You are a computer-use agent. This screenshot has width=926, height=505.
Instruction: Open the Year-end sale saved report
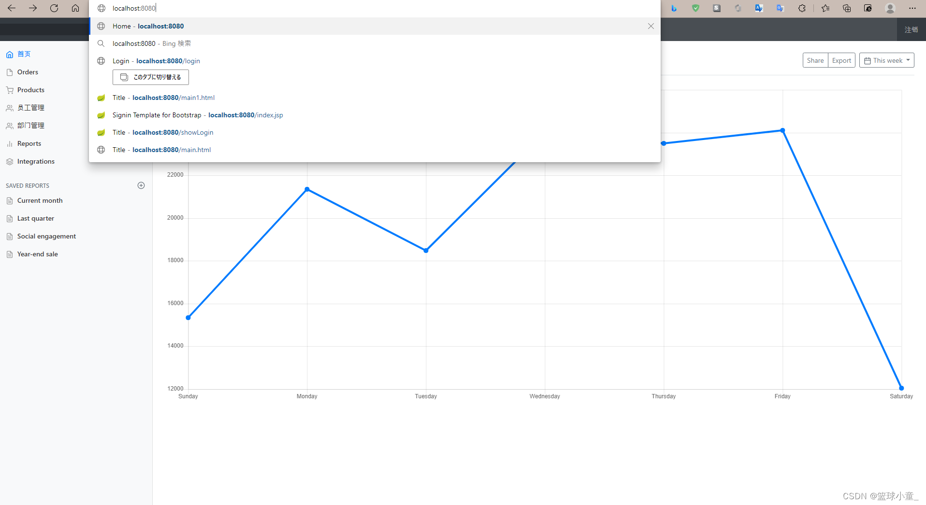tap(37, 254)
